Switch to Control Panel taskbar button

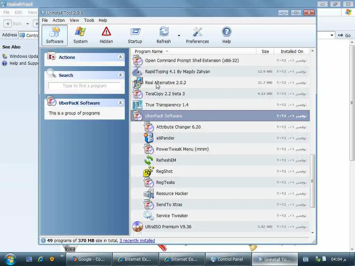point(228,259)
